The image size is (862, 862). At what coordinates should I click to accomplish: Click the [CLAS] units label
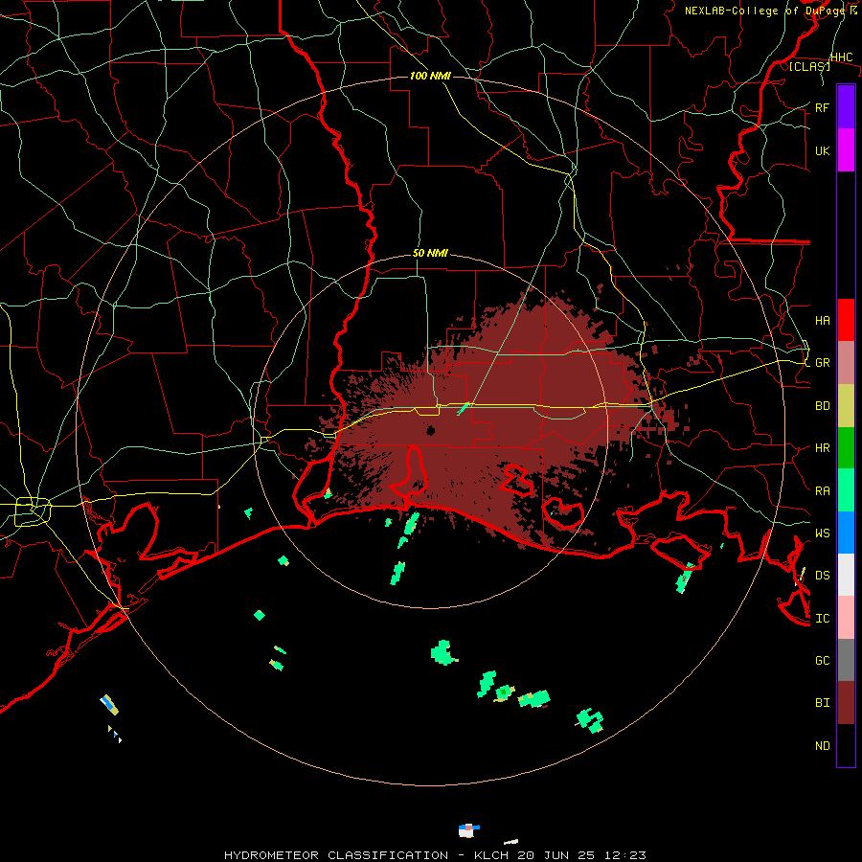(x=809, y=66)
